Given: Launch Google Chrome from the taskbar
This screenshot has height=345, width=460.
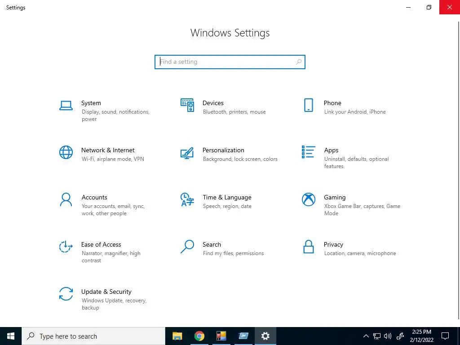Looking at the screenshot, I should [x=199, y=336].
